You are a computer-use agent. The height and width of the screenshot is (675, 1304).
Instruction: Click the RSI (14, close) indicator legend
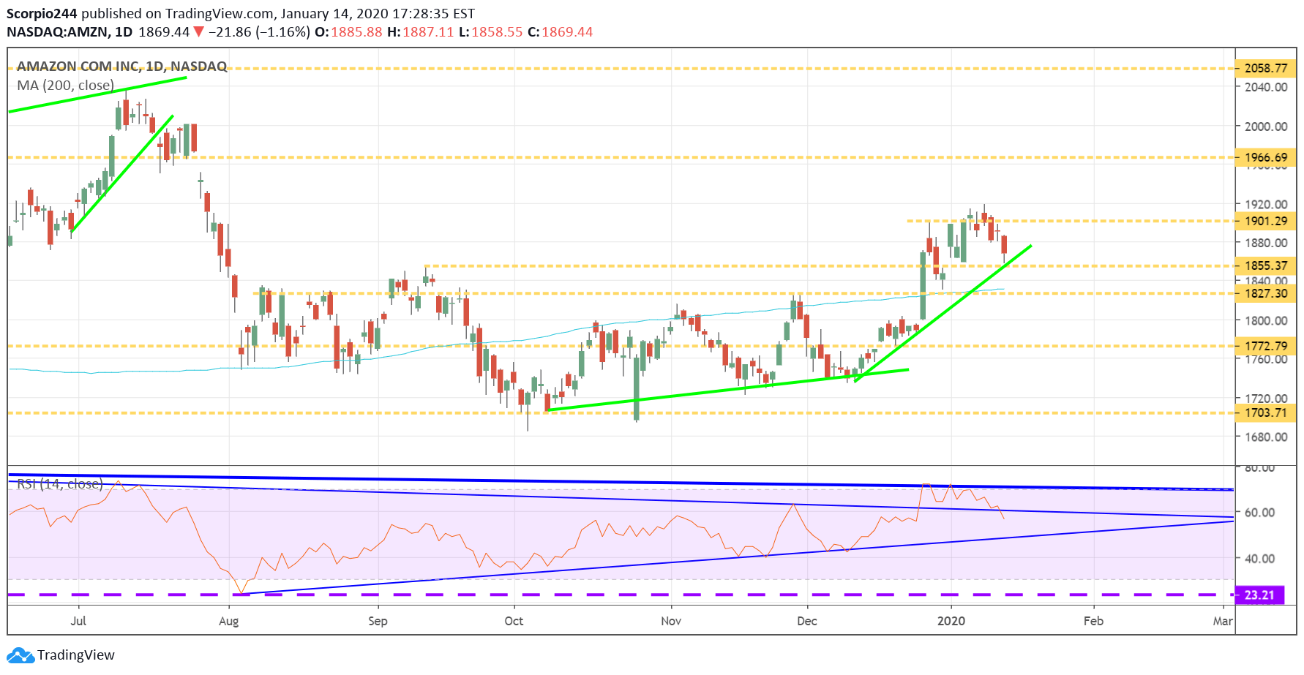point(60,484)
